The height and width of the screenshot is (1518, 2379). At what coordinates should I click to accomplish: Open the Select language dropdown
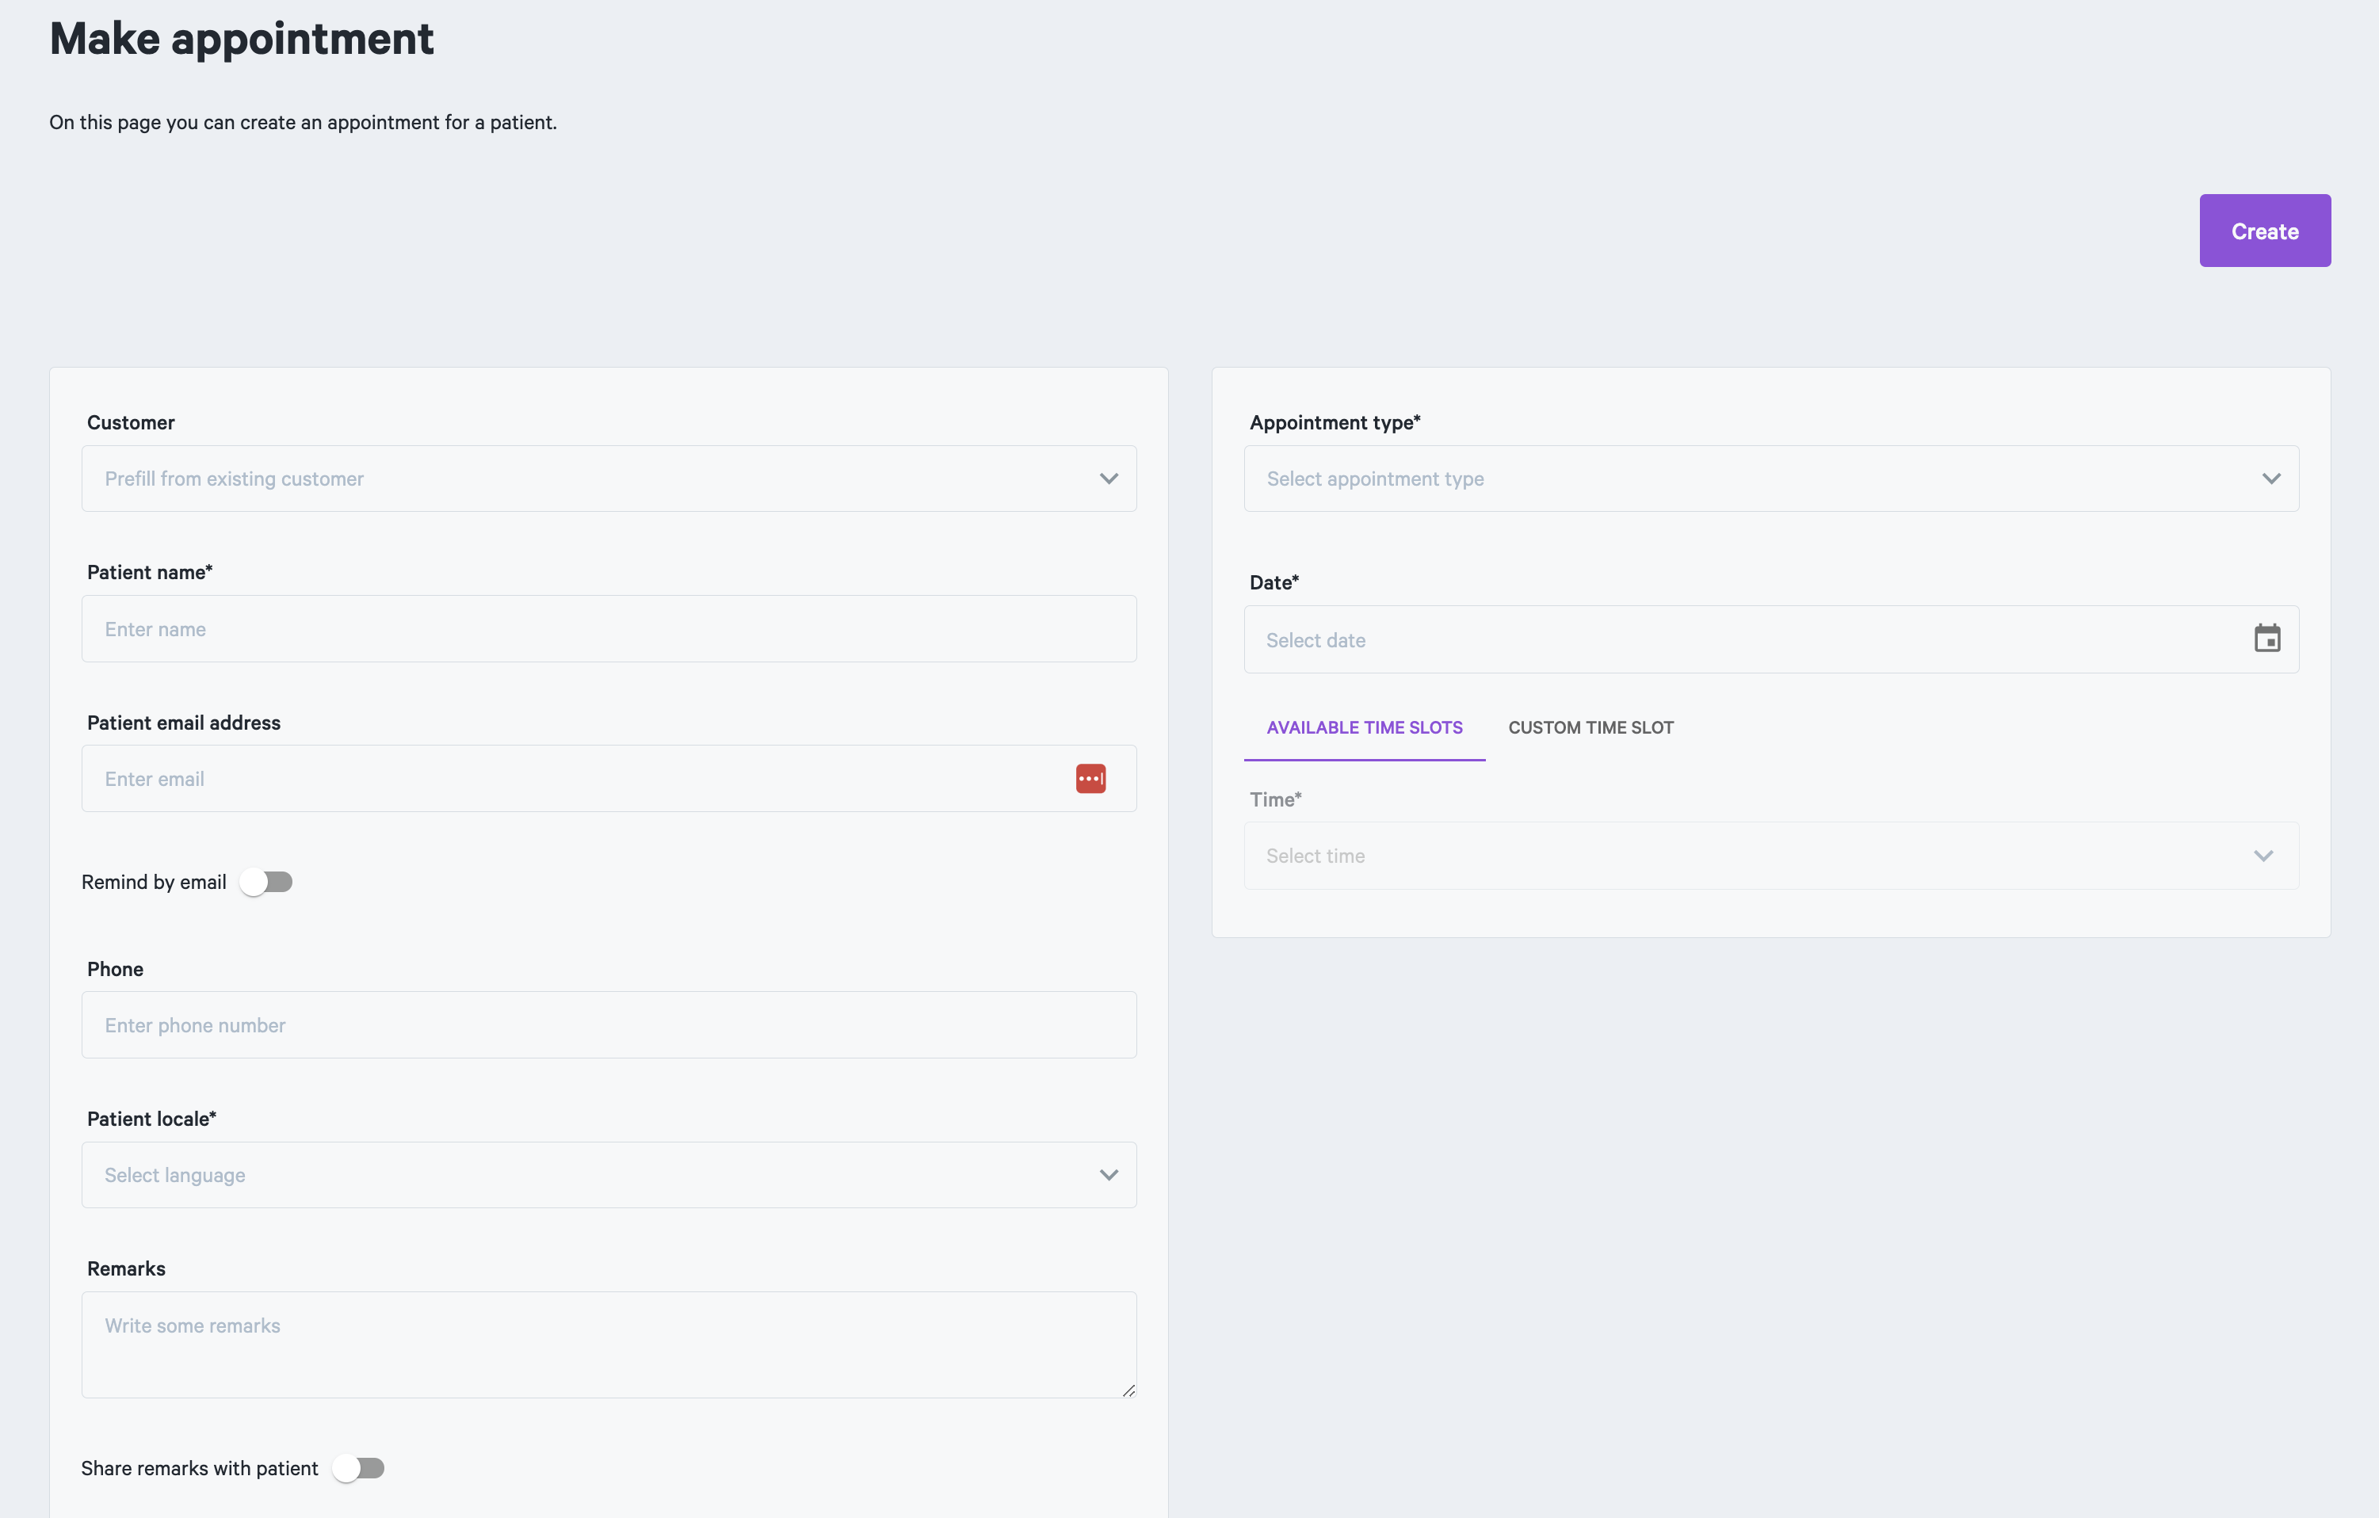[609, 1175]
